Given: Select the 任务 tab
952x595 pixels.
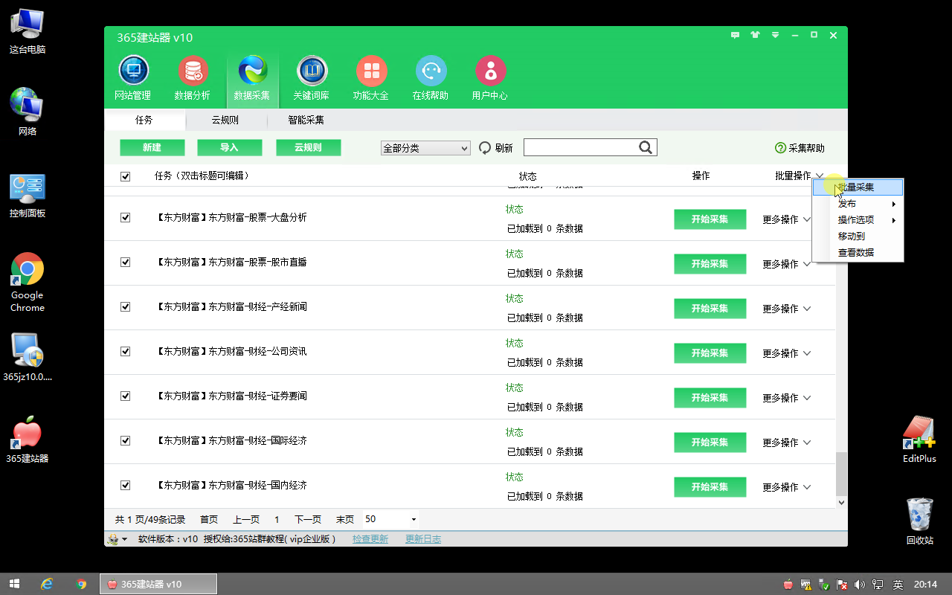Looking at the screenshot, I should click(144, 120).
